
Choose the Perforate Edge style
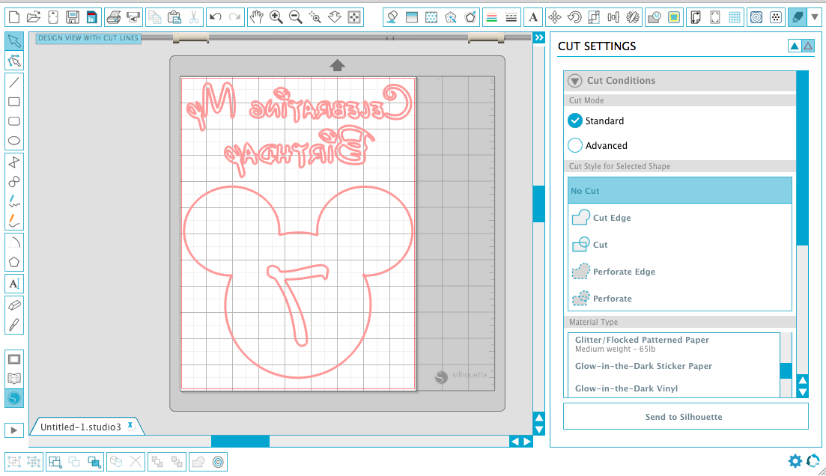click(x=679, y=271)
